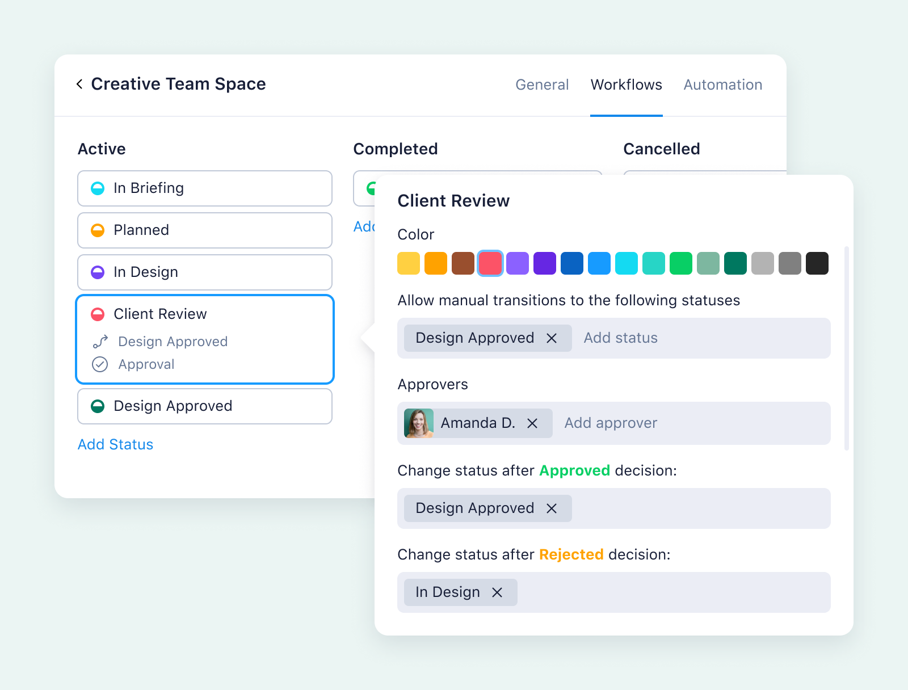Click the Planned status orange icon
The image size is (908, 690).
(x=99, y=230)
